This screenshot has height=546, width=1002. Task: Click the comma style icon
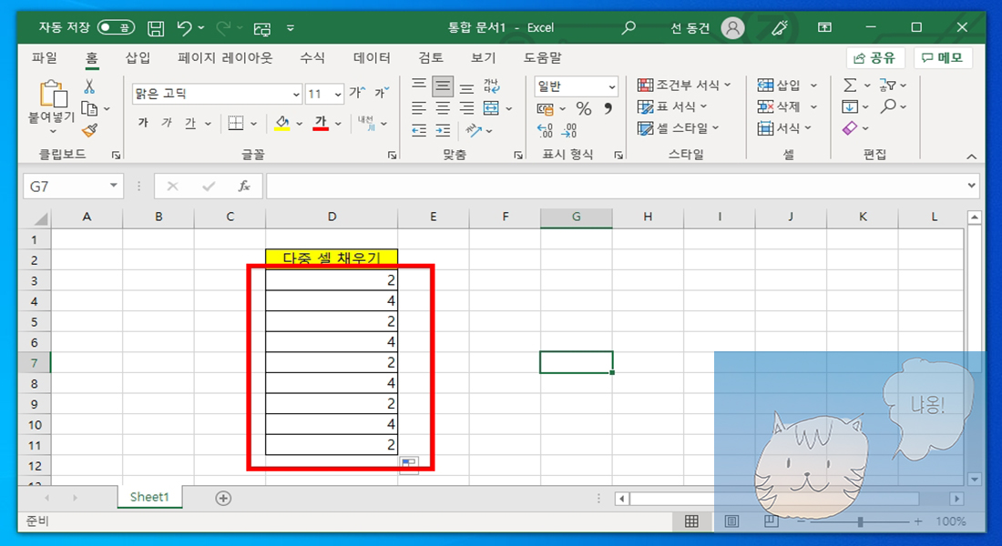(608, 108)
